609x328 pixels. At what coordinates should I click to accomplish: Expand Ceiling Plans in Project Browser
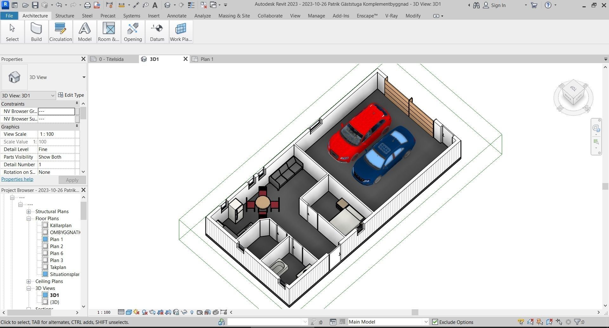[29, 281]
